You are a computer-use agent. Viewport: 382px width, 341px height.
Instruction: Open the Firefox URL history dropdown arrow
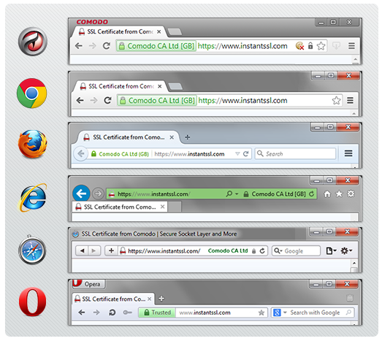click(x=237, y=153)
